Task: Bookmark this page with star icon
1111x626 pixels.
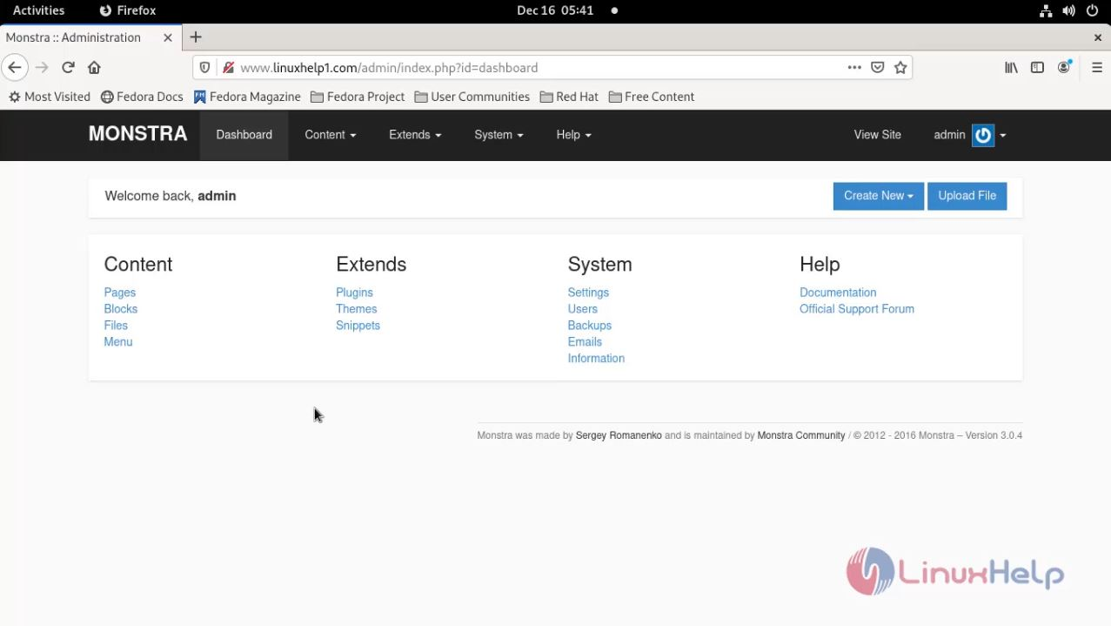Action: click(900, 67)
